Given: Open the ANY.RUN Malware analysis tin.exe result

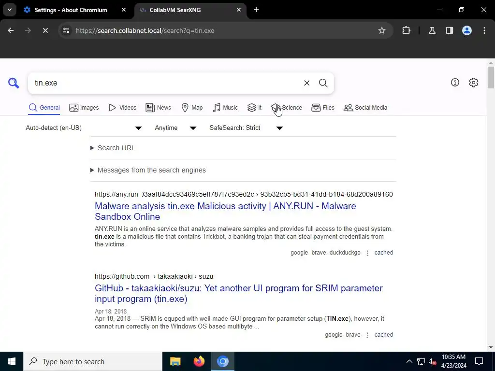Looking at the screenshot, I should coord(225,212).
